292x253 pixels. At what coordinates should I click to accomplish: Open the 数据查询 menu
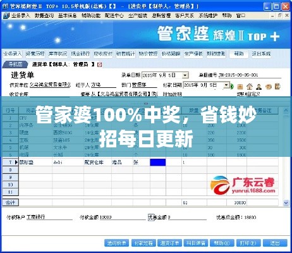pyautogui.click(x=44, y=16)
